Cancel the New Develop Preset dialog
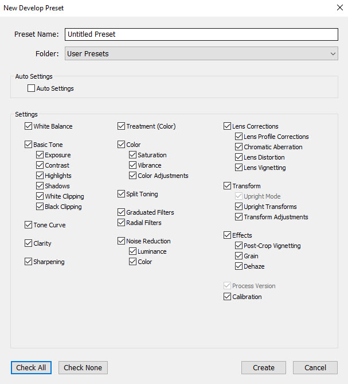 315,367
